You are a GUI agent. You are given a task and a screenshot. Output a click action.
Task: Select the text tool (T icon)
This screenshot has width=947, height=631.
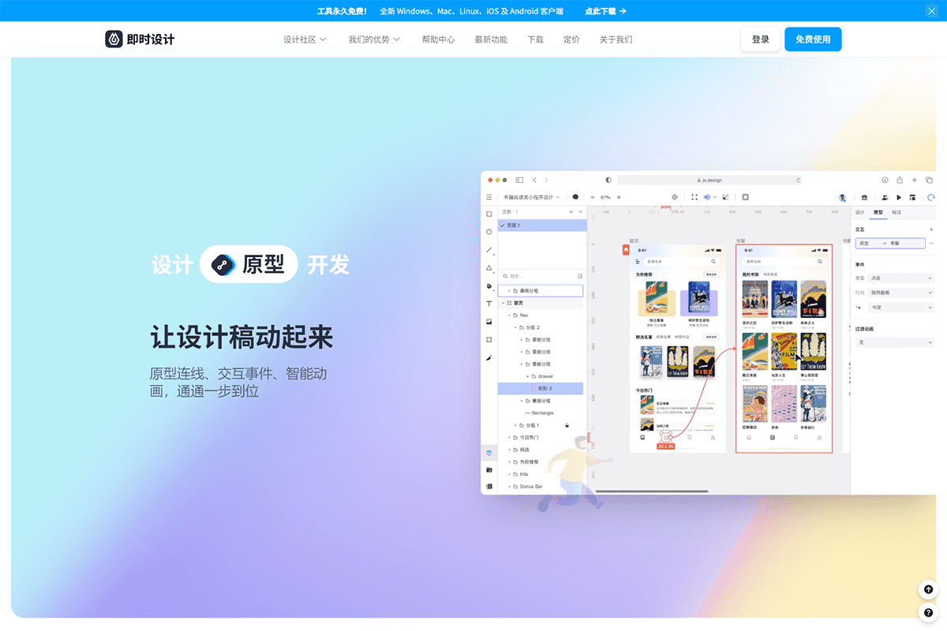488,304
